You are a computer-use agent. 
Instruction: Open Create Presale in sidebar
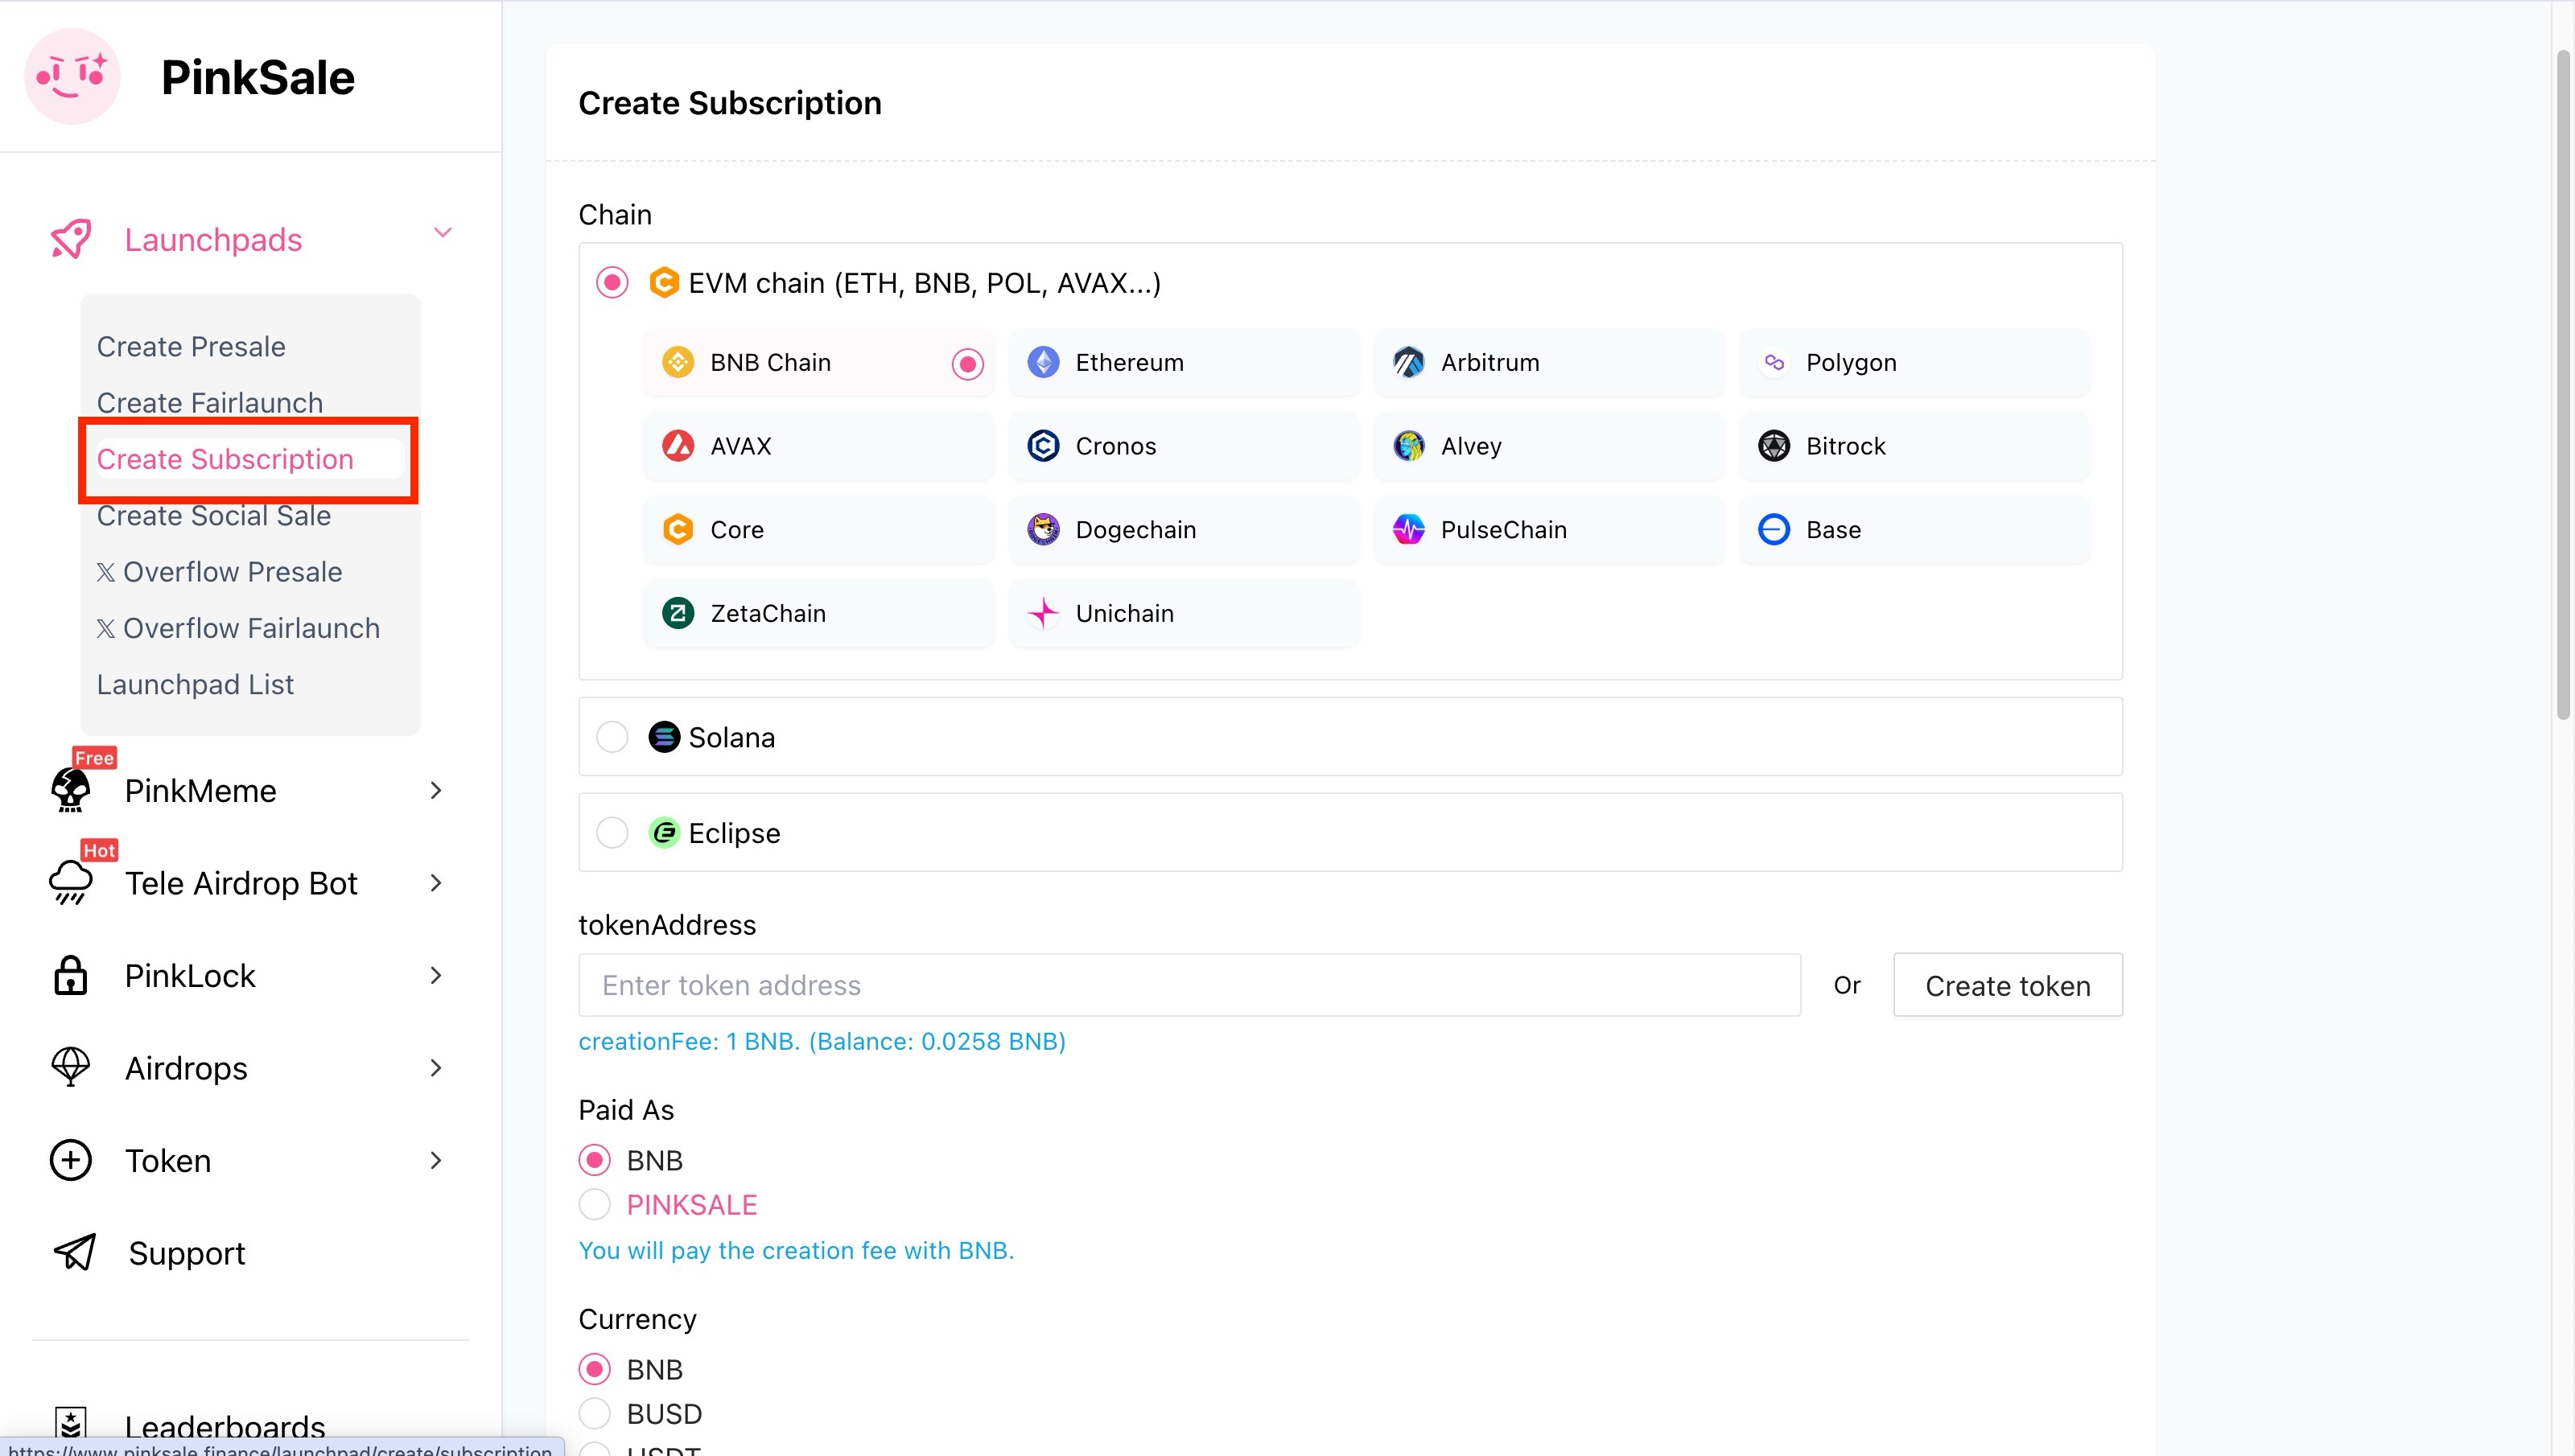pyautogui.click(x=191, y=346)
